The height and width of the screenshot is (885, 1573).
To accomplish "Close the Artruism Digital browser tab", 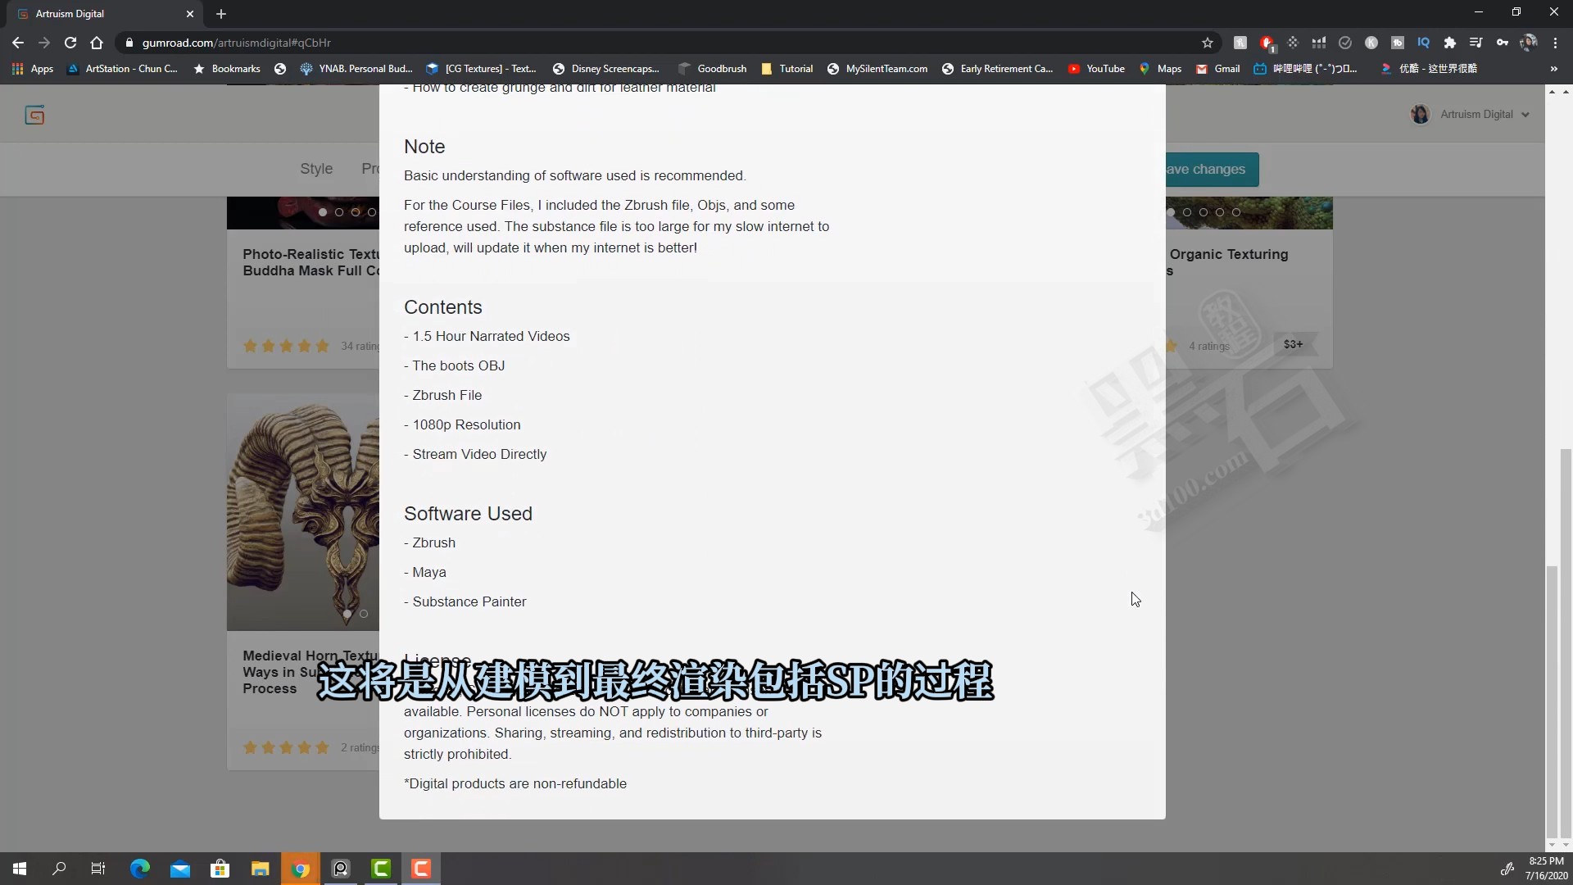I will [x=190, y=14].
